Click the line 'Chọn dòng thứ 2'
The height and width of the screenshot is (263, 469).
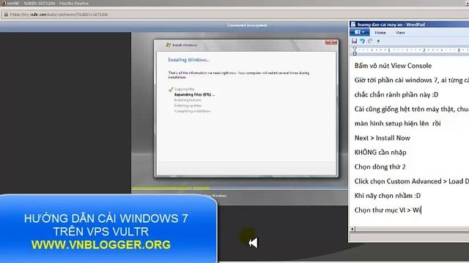pos(380,167)
